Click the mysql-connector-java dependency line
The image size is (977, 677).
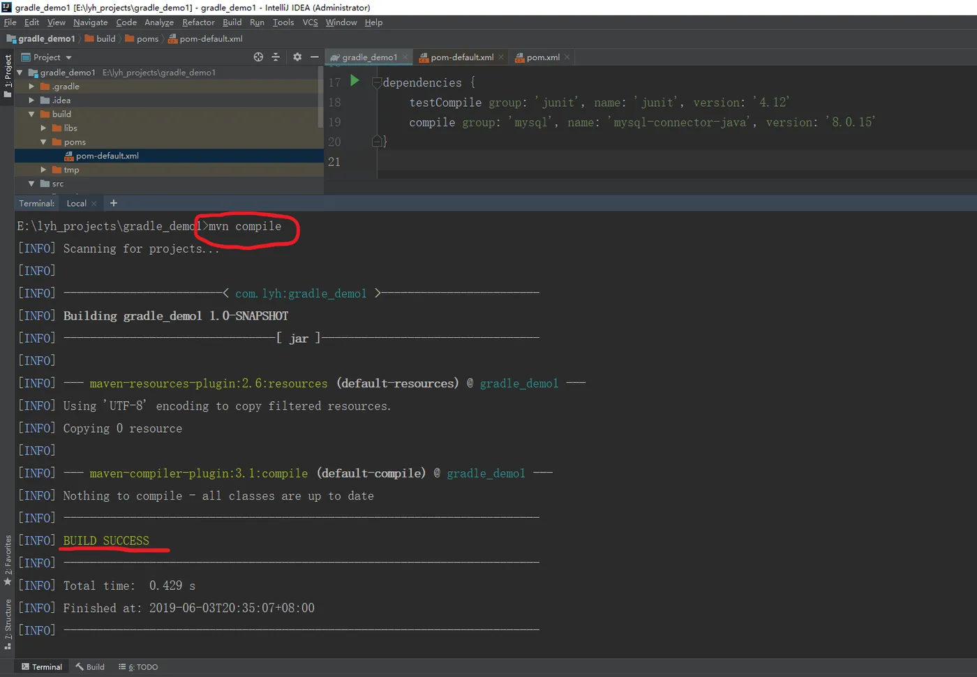[642, 122]
